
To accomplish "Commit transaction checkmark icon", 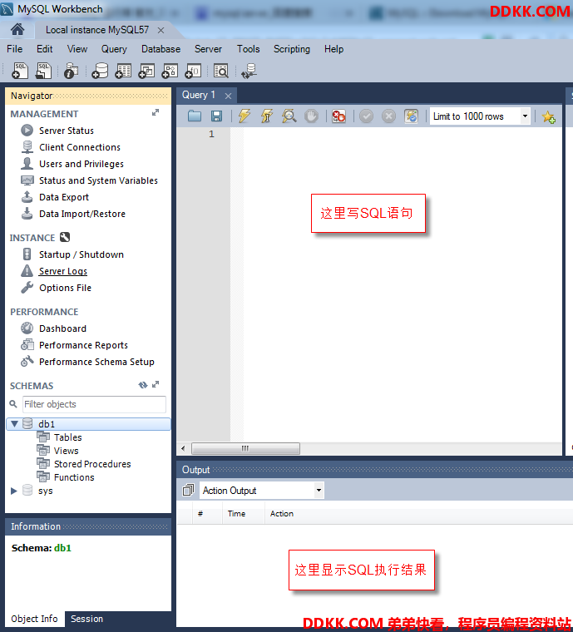I will click(366, 116).
